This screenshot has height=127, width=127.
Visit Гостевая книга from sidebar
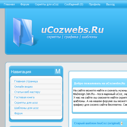(x=36, y=97)
